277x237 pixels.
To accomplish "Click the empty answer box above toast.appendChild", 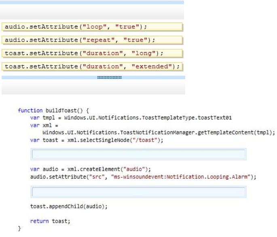I will tap(138, 192).
